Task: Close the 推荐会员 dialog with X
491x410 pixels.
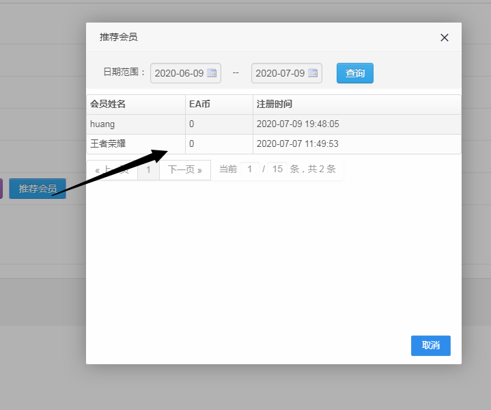Action: pyautogui.click(x=445, y=38)
